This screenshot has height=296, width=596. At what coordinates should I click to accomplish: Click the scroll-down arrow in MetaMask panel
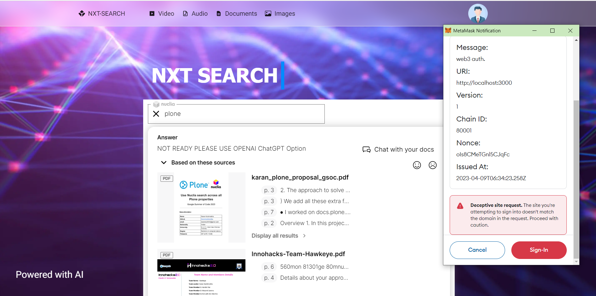pos(576,261)
